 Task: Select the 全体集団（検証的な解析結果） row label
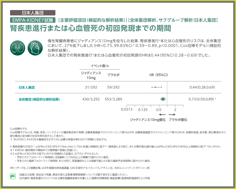(x=39, y=99)
